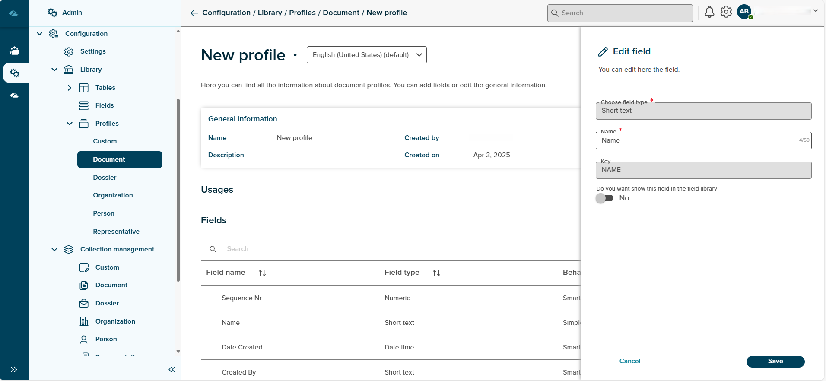Click the Save button
The image size is (826, 381).
coord(775,362)
